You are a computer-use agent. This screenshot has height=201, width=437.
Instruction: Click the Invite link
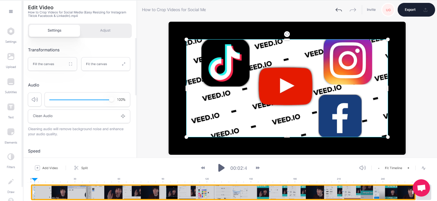[371, 10]
